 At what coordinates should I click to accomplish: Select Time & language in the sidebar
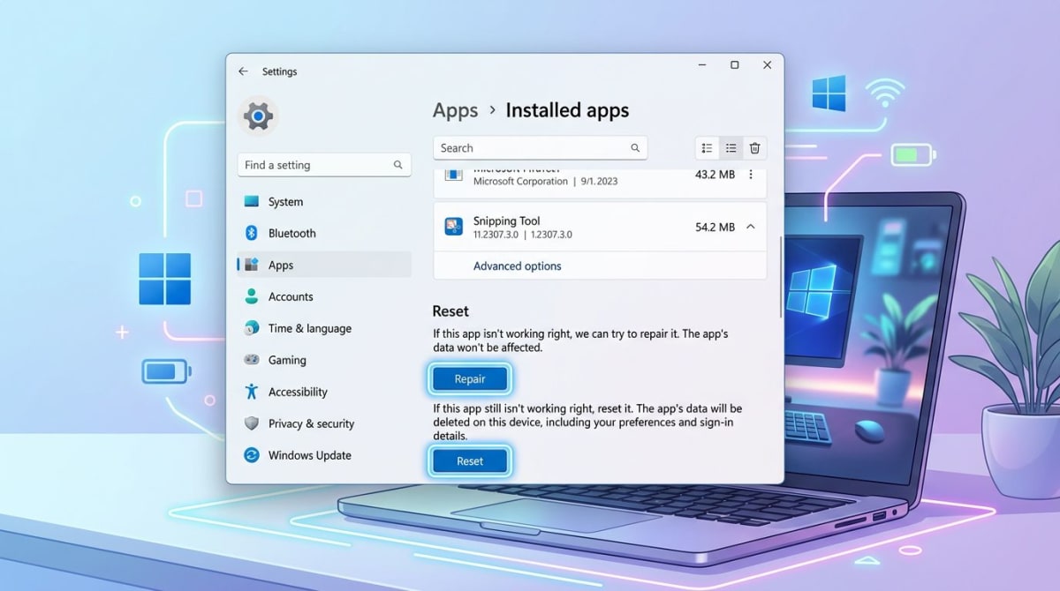(324, 328)
